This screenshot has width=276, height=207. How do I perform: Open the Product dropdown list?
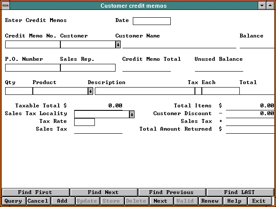[x=90, y=91]
